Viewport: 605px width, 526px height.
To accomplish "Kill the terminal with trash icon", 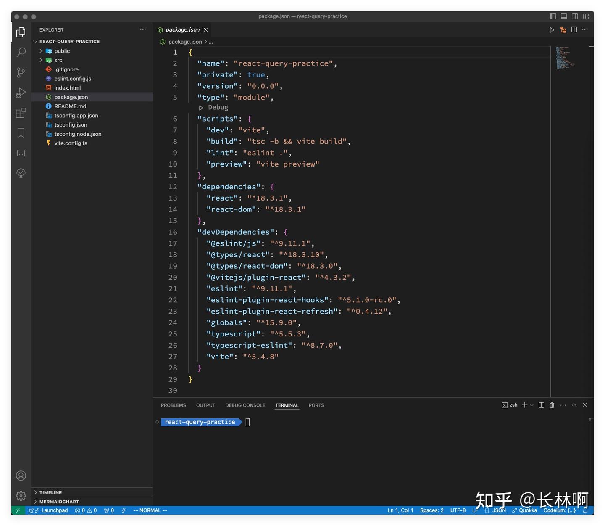I will tap(552, 405).
